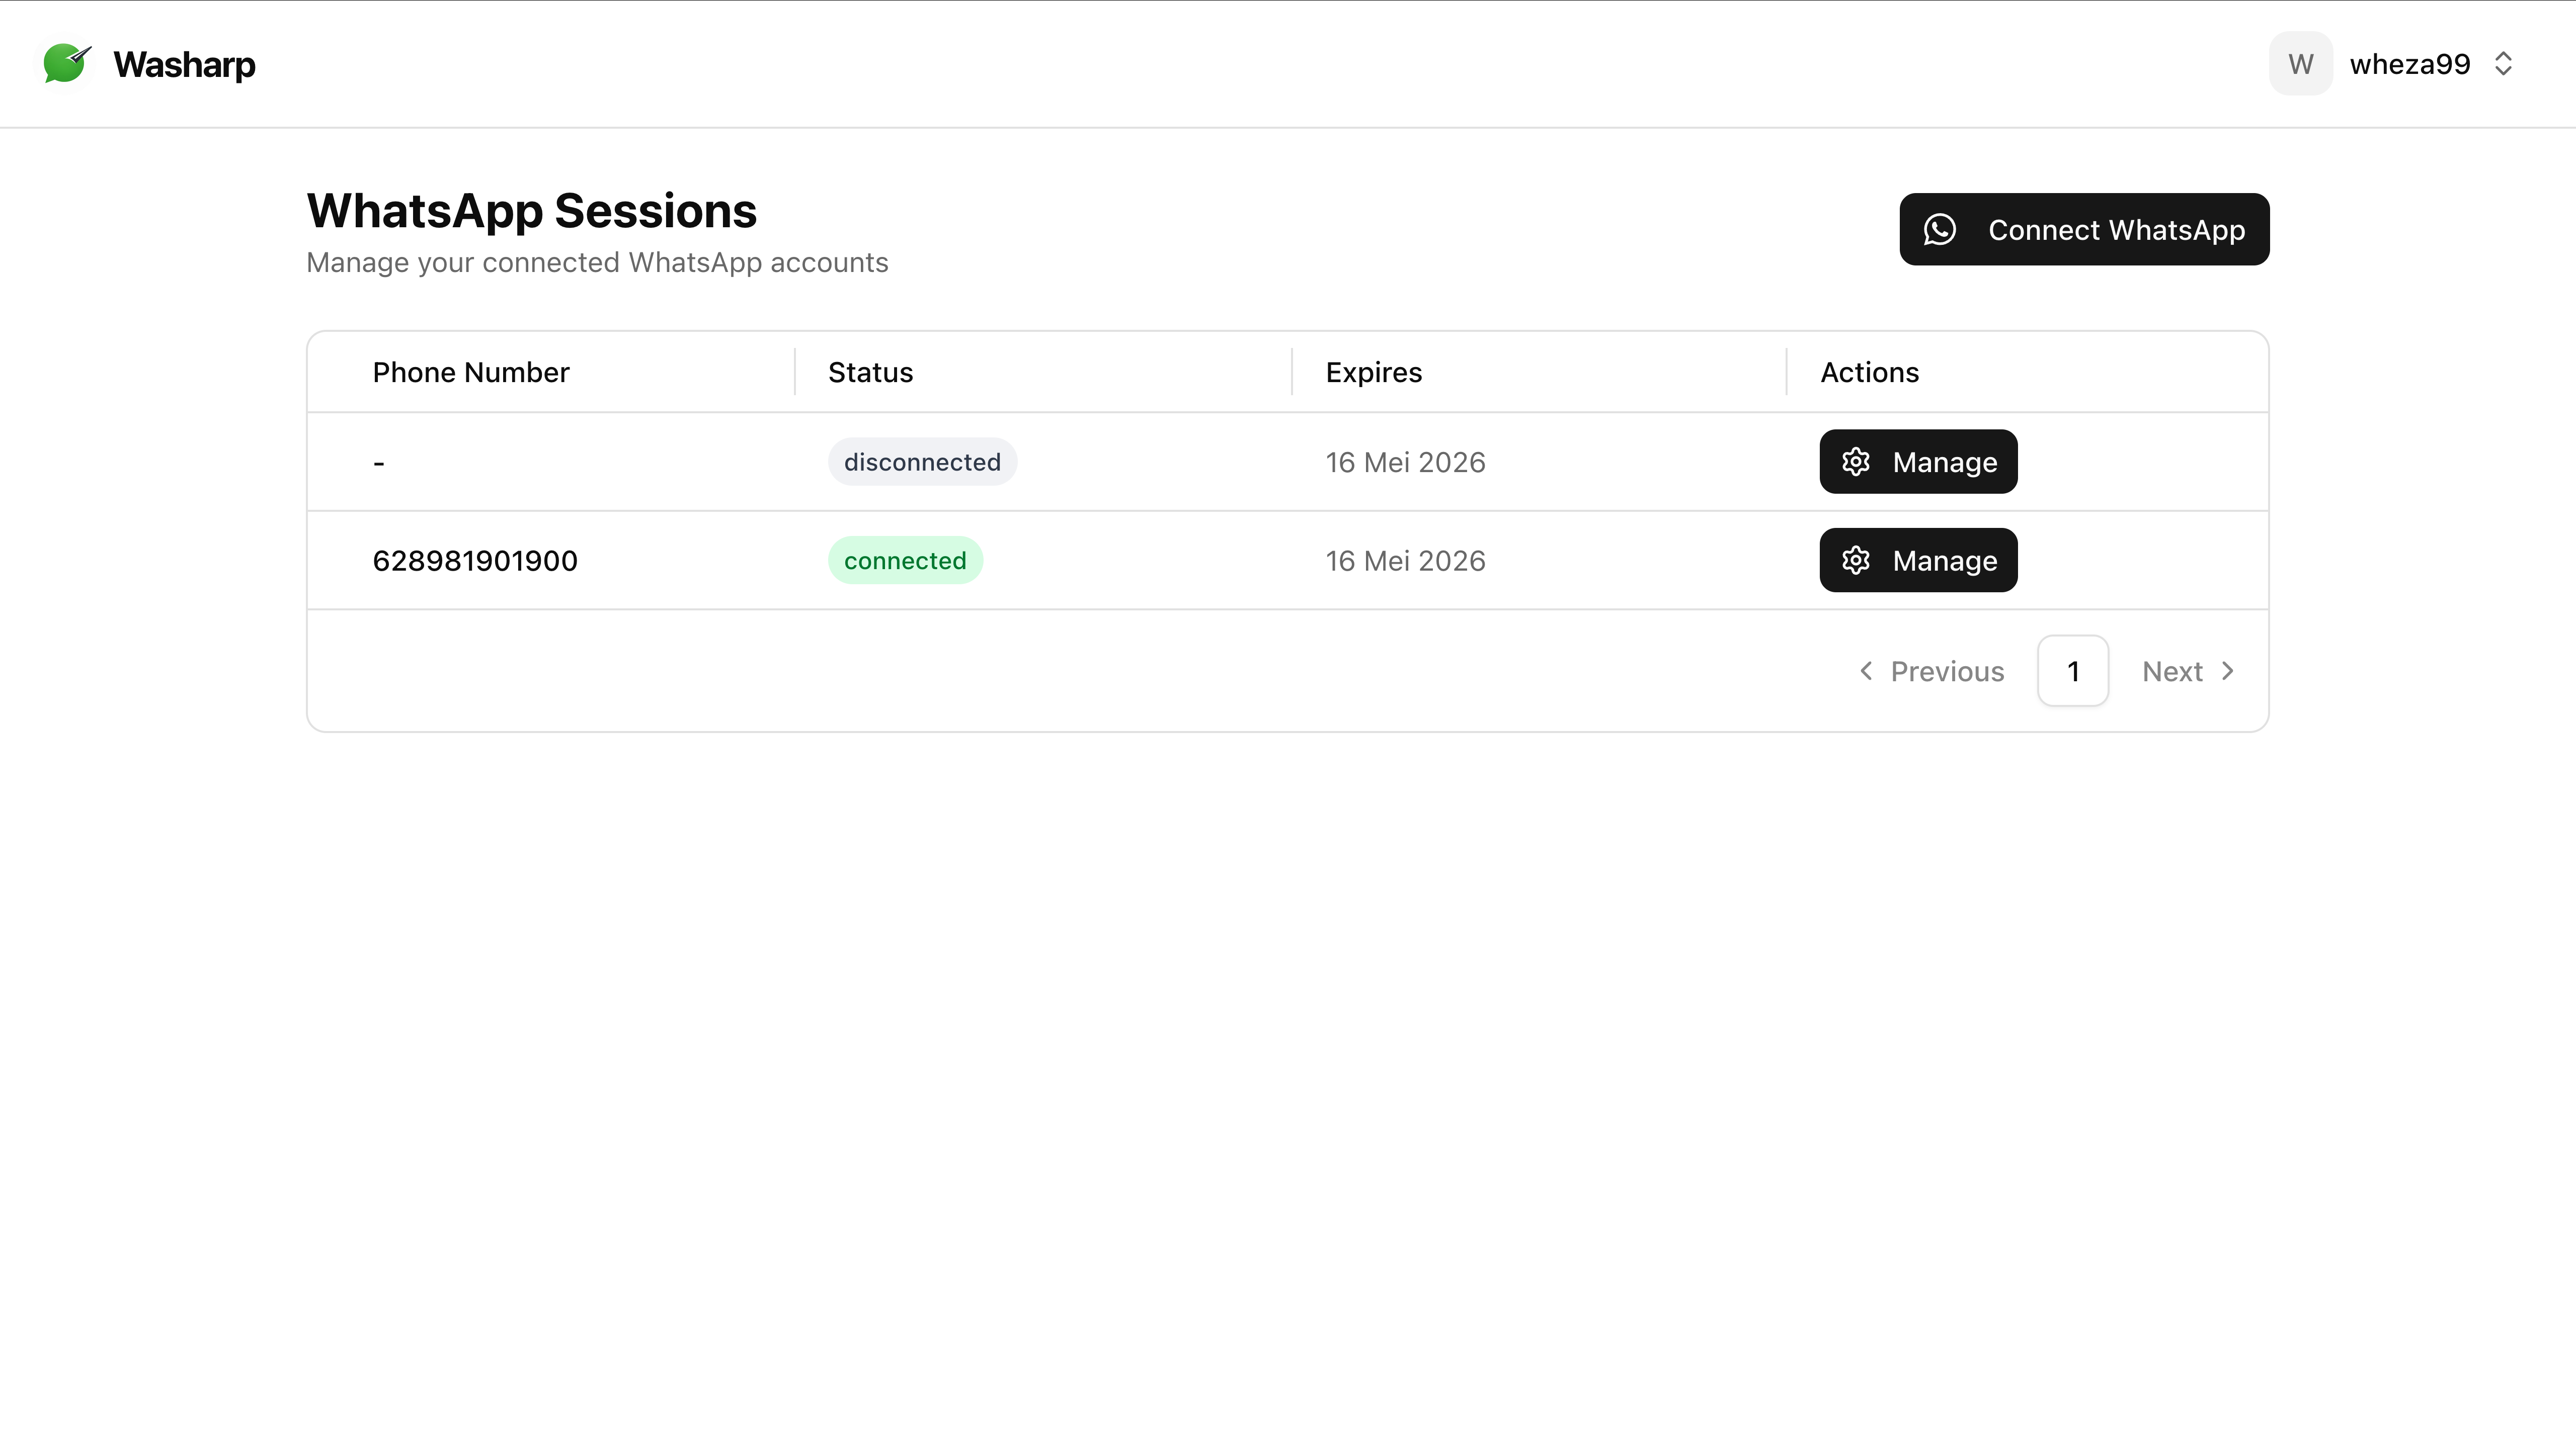
Task: Select page 1 in pagination
Action: click(2073, 672)
